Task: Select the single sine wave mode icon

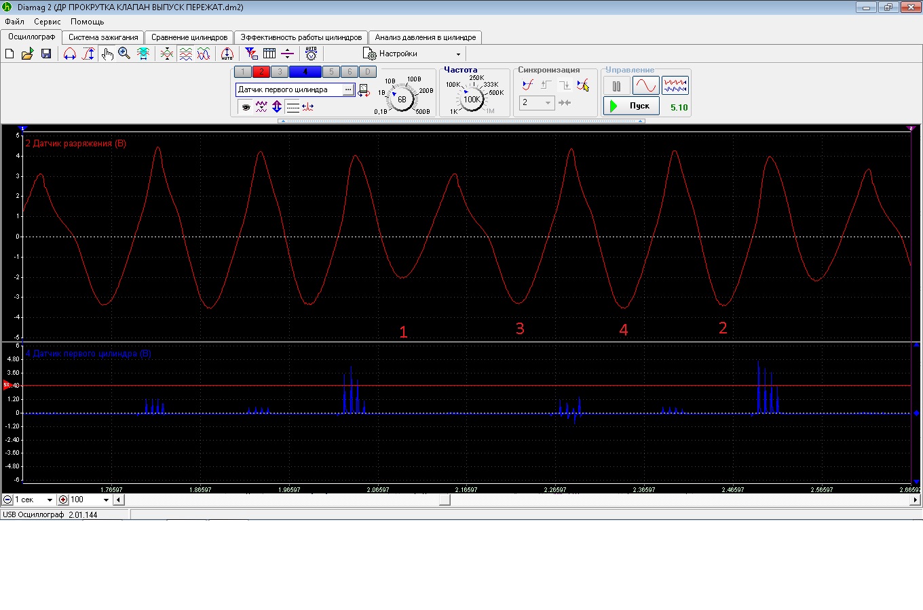Action: click(645, 86)
